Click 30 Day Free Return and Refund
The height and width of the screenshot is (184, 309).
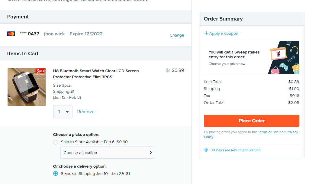[x=235, y=150]
